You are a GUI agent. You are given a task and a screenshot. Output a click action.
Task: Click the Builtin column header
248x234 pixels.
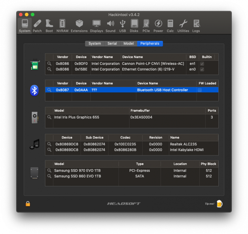tap(207, 57)
